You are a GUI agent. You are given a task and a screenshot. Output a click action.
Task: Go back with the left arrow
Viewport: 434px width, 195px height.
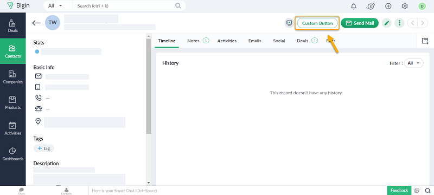(36, 23)
